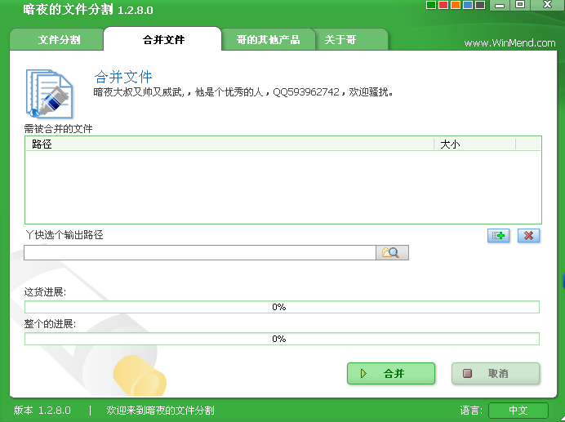Click the 合并文件 blue heading
The height and width of the screenshot is (422, 565).
[123, 77]
